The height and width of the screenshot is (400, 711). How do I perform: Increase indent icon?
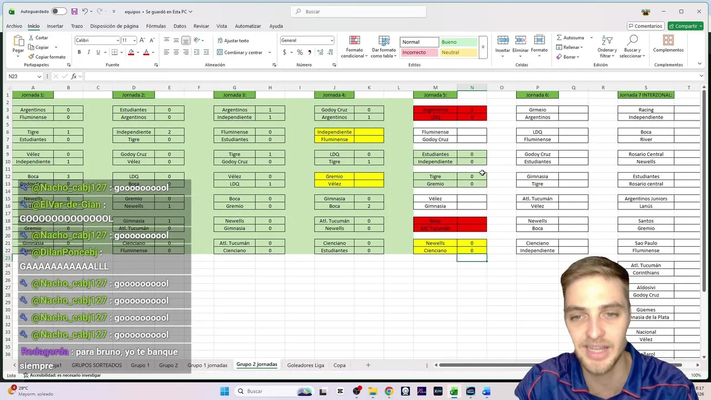click(206, 52)
